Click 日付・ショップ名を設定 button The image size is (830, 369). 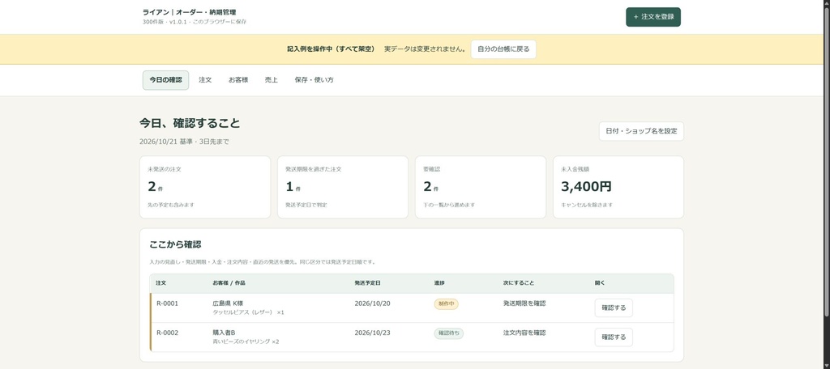[x=641, y=131]
